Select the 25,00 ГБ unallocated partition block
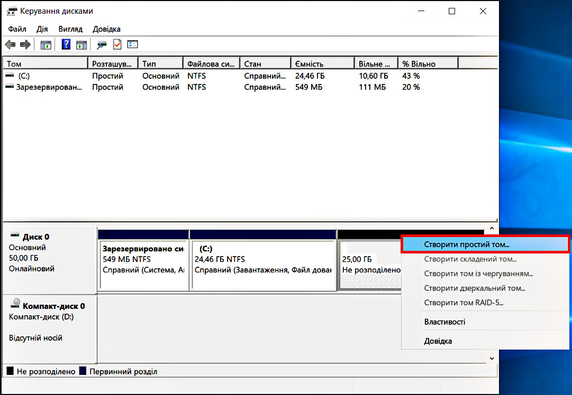The image size is (572, 395). click(x=370, y=265)
